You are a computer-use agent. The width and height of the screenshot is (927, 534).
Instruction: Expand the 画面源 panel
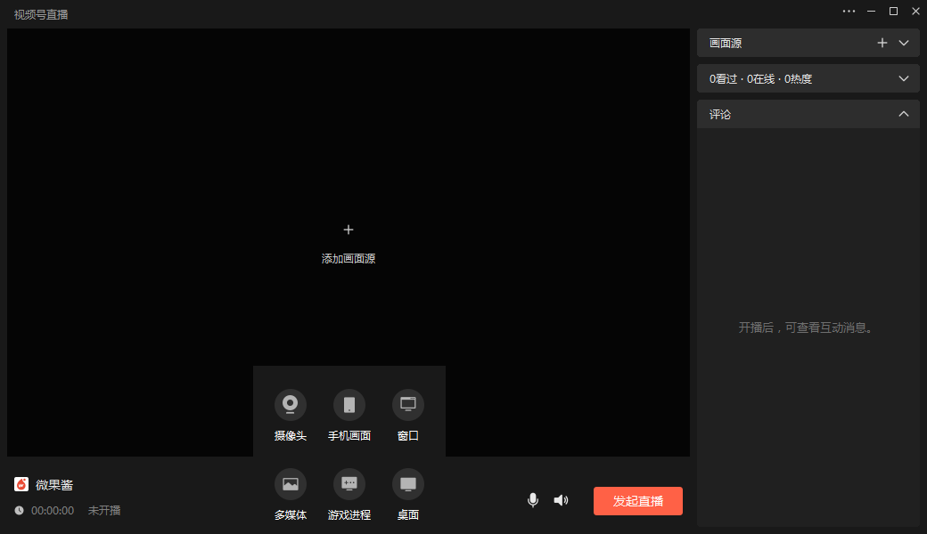click(x=903, y=42)
